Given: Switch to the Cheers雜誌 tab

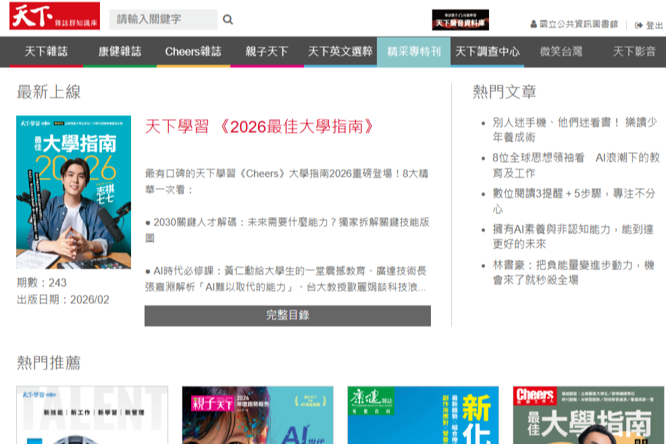Looking at the screenshot, I should [193, 52].
